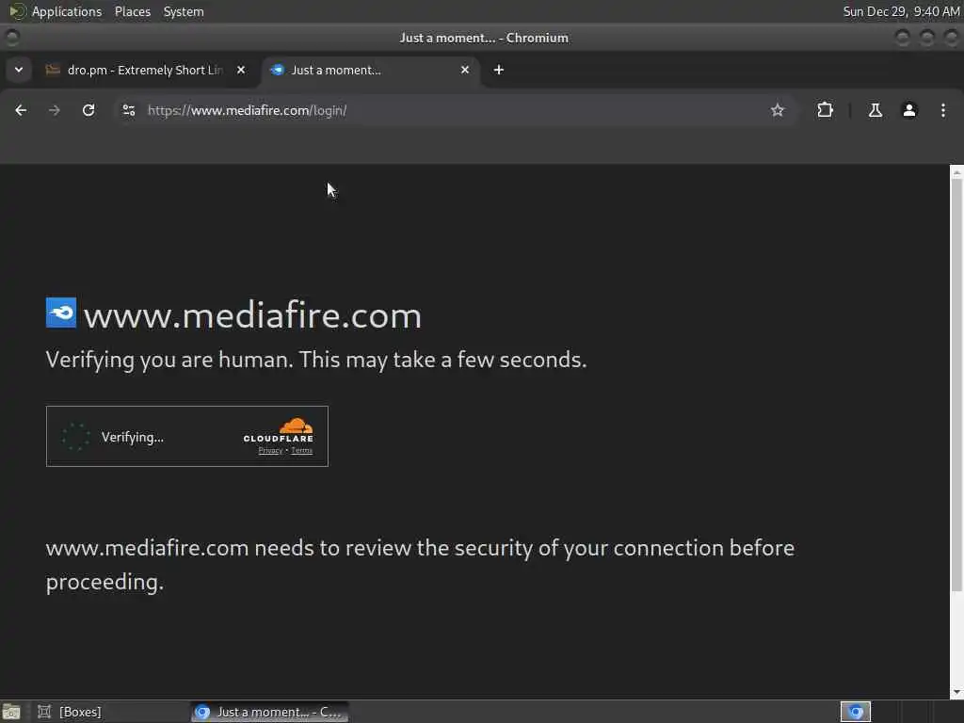Click the Cloudflare logo
Screen dimensions: 964x723
[x=279, y=430]
